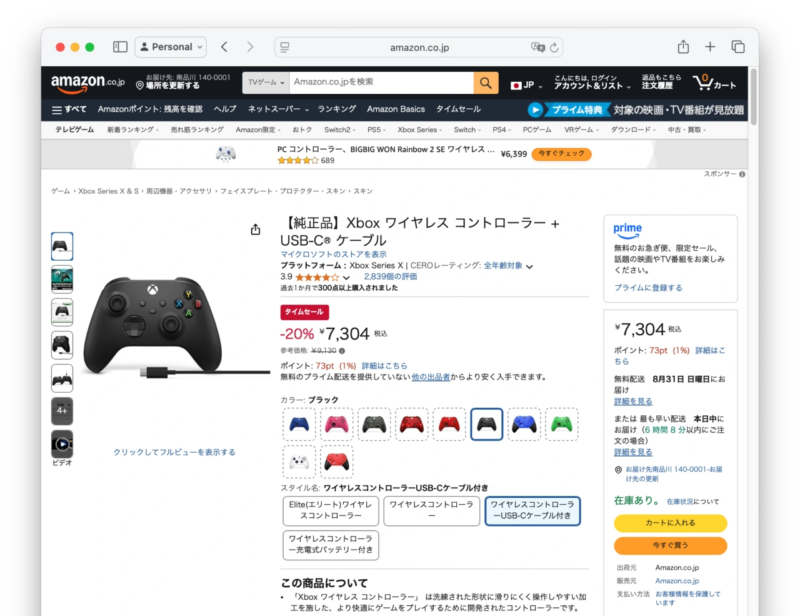Select the ワイヤレスコントローラー style option
The image size is (800, 616).
431,511
